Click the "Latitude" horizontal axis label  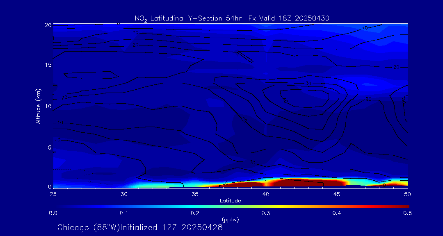pyautogui.click(x=231, y=201)
